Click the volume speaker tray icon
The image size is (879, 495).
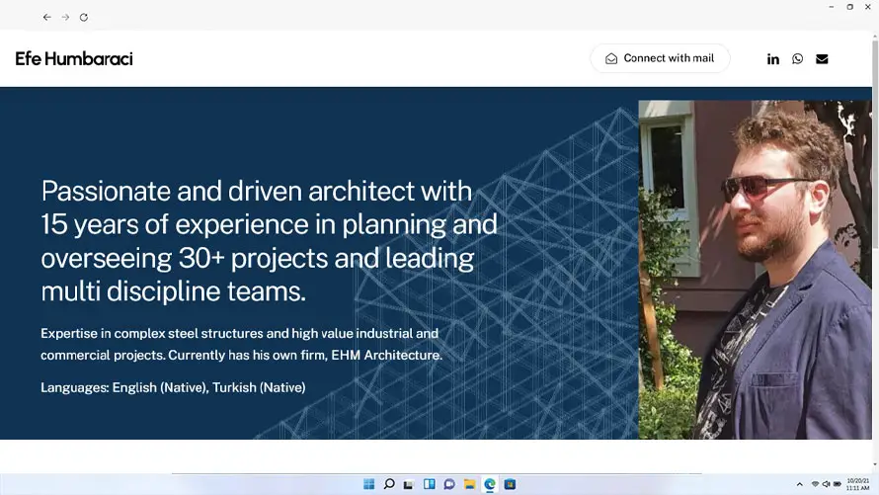pyautogui.click(x=826, y=484)
